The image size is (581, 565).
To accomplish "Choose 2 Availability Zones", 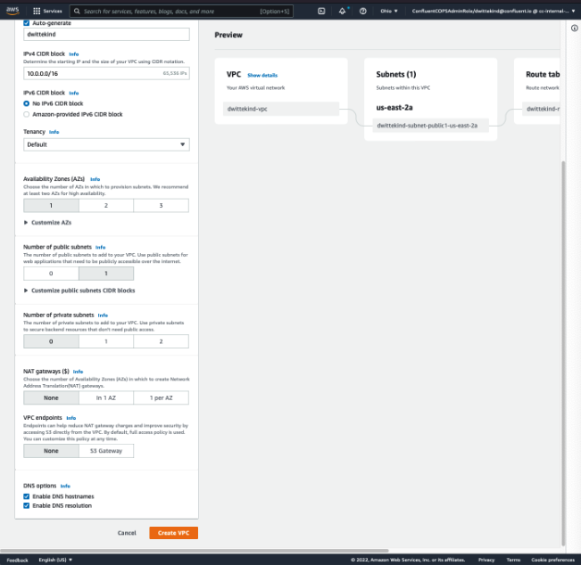I will click(106, 205).
